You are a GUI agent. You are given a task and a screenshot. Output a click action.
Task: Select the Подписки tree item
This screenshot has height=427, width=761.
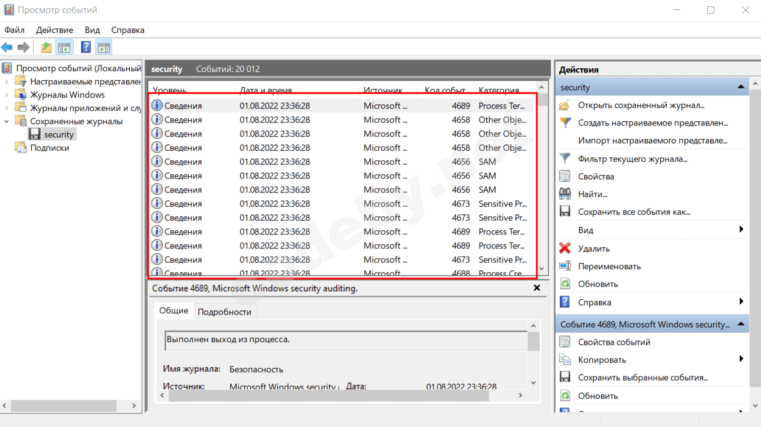coord(50,148)
